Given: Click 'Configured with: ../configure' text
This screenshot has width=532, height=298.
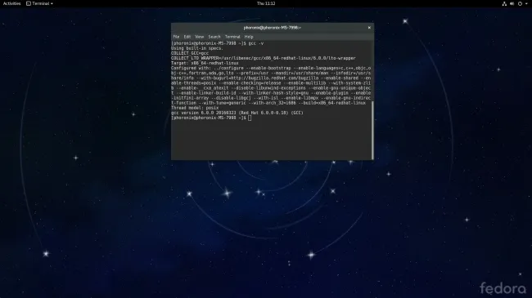Looking at the screenshot, I should point(207,68).
